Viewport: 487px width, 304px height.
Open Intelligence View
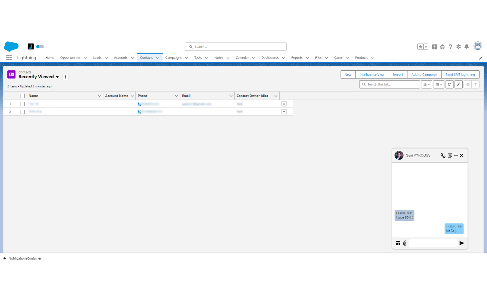coord(372,74)
